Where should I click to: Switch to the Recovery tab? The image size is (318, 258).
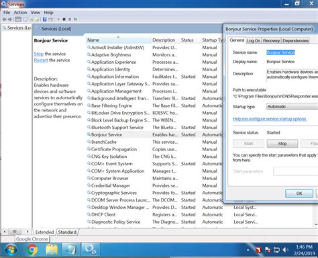(271, 40)
